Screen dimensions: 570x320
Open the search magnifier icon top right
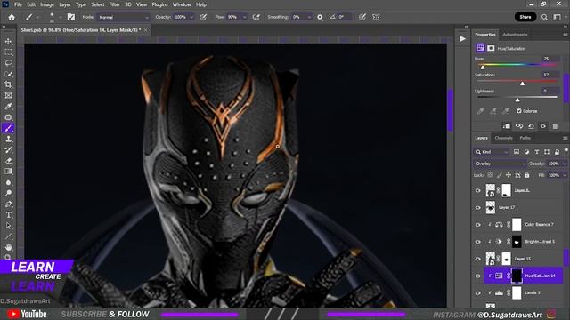(x=544, y=17)
